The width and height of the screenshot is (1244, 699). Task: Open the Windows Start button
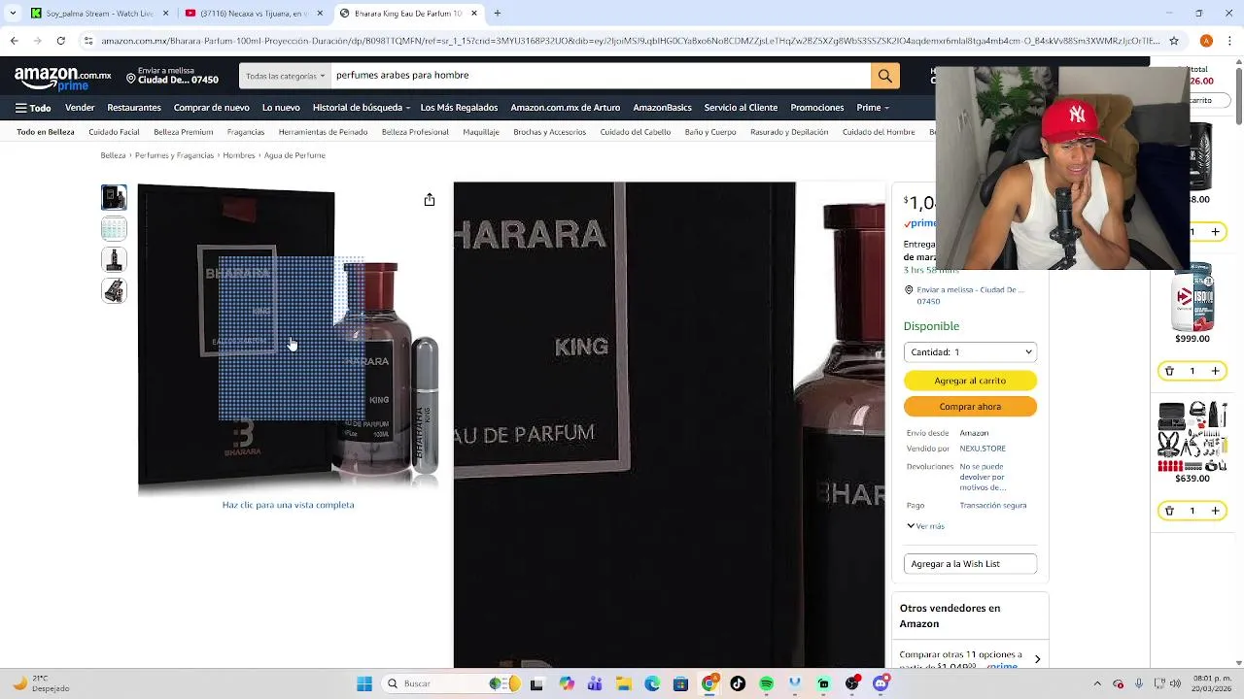tap(364, 683)
